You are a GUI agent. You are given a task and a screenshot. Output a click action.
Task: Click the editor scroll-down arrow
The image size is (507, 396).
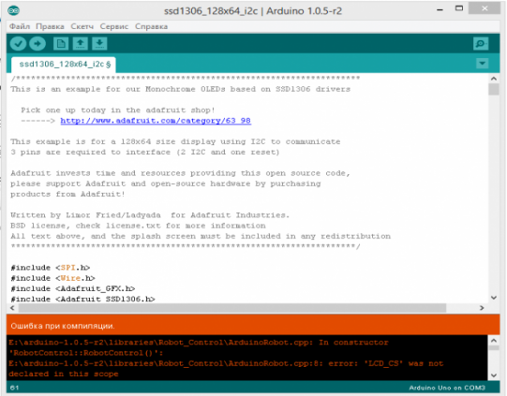494,298
